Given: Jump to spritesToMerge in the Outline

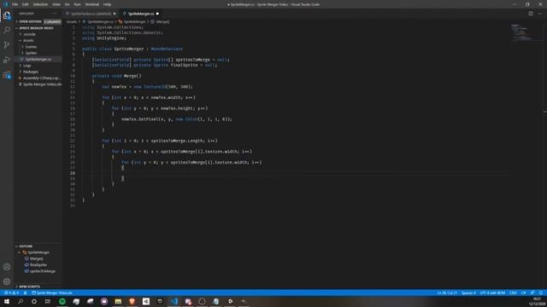Looking at the screenshot, I should 42,271.
